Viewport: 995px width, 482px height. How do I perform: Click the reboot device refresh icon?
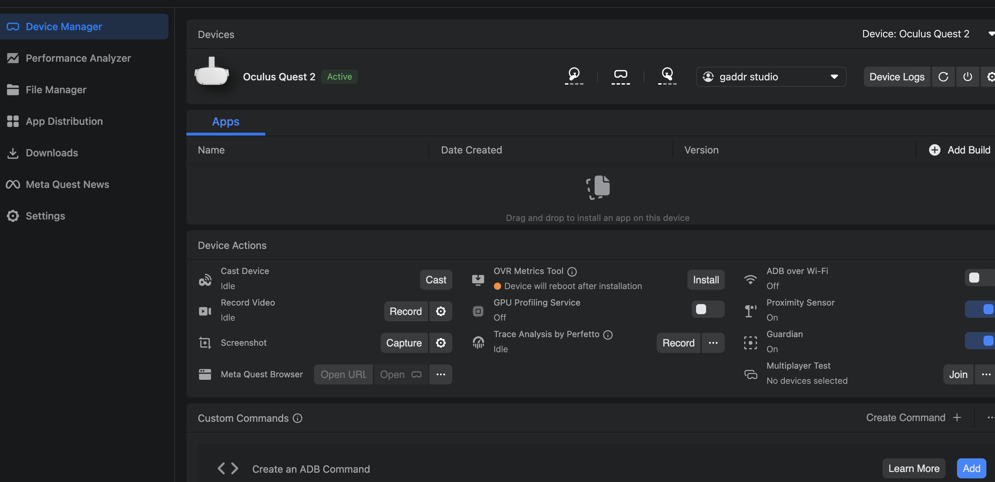tap(943, 76)
